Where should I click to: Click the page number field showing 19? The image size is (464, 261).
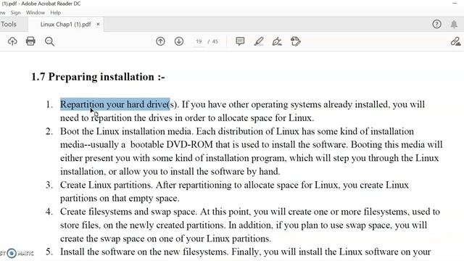tap(199, 42)
